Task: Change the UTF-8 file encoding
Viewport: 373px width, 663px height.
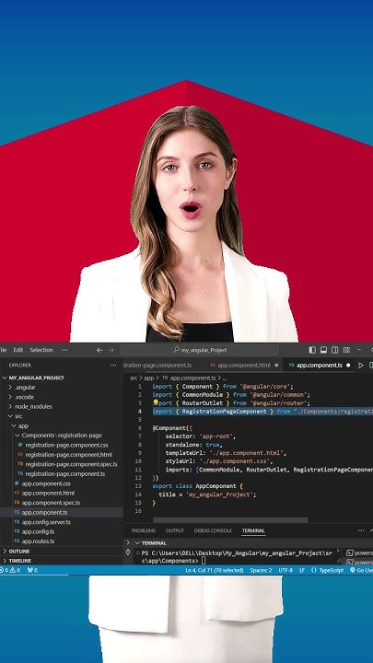Action: [x=286, y=570]
